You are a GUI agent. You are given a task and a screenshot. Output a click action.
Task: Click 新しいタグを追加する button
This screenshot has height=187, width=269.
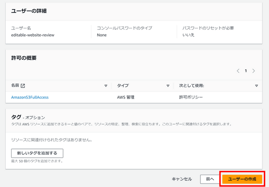pyautogui.click(x=37, y=153)
